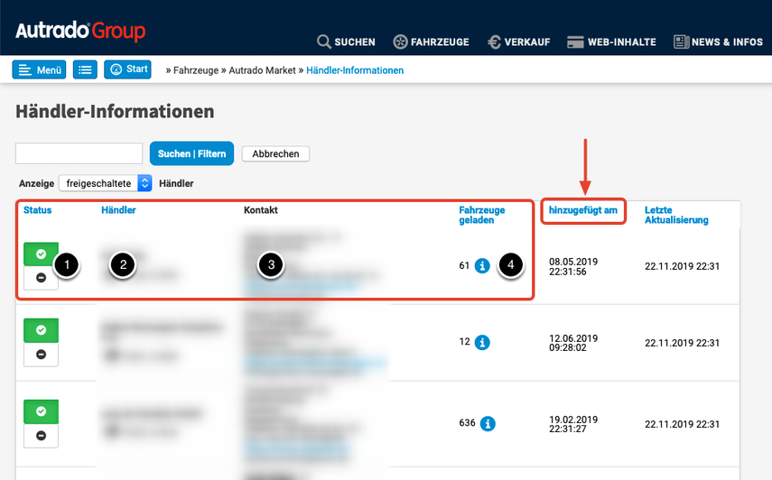This screenshot has width=772, height=480.
Task: Click the Autrado Group logo
Action: 80,32
